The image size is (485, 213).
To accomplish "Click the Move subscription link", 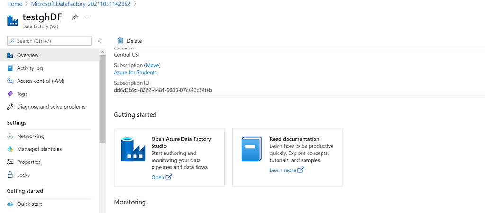I will [153, 65].
